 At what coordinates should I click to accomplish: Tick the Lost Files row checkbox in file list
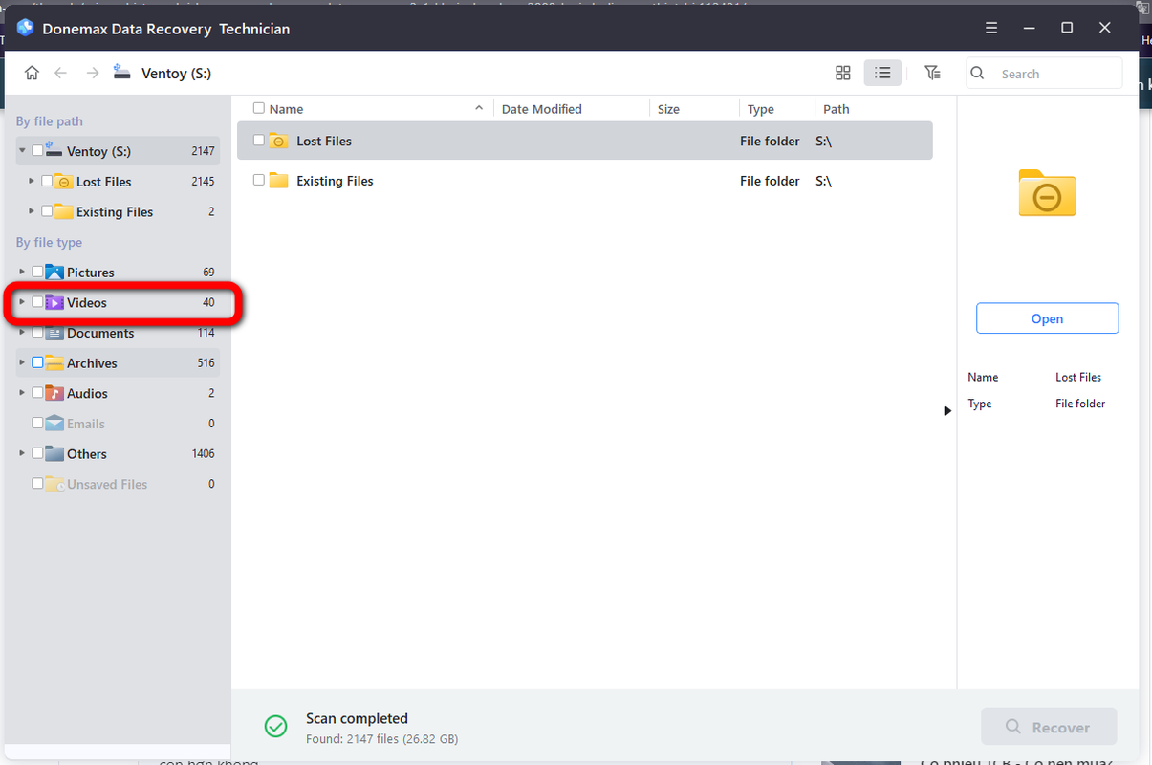(258, 141)
